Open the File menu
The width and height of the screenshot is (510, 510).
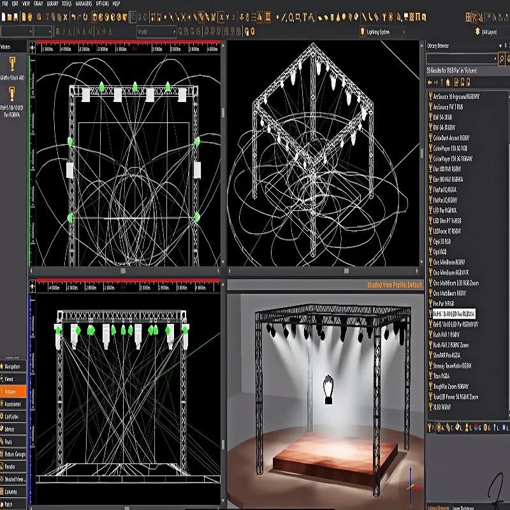pos(5,4)
